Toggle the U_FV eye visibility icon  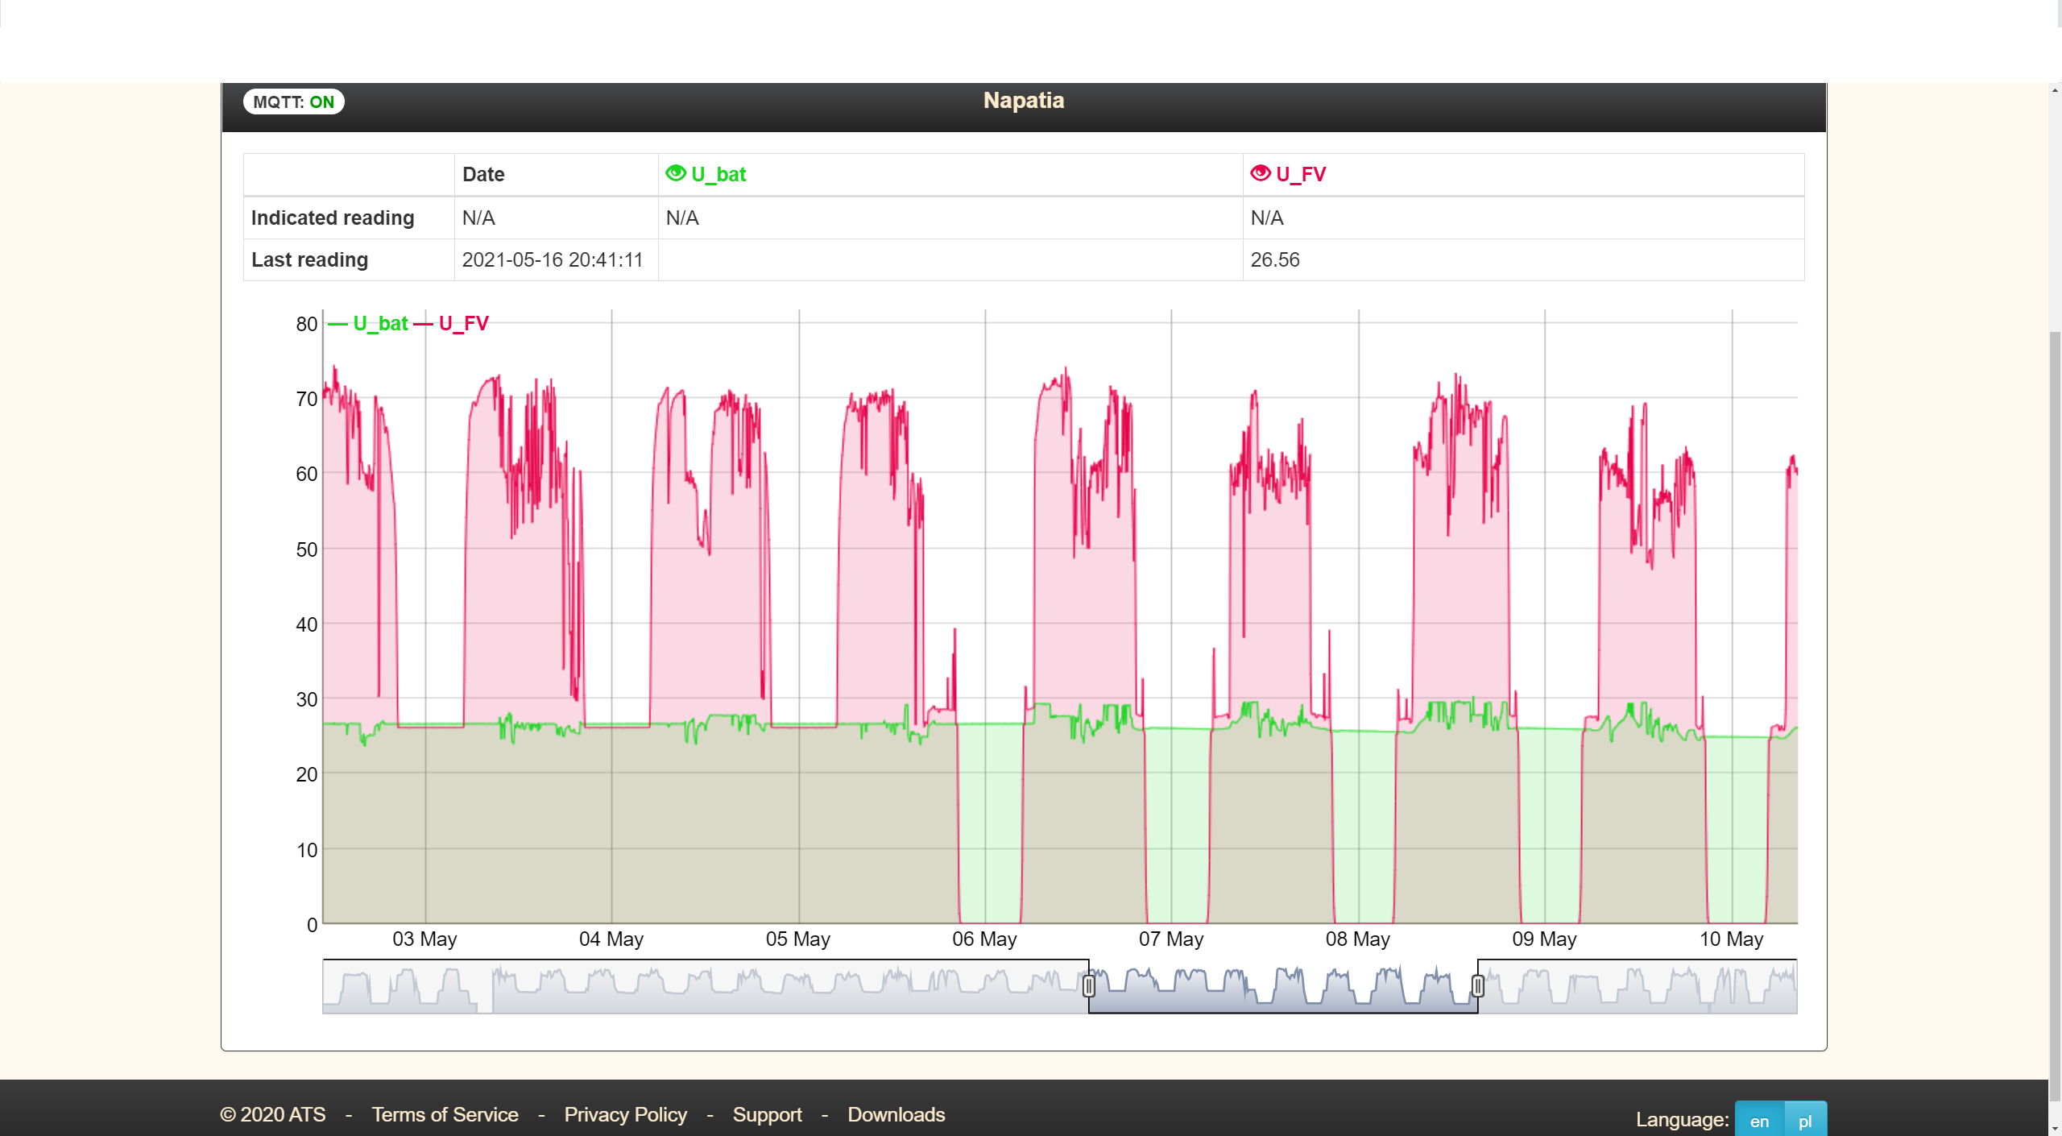(x=1260, y=173)
